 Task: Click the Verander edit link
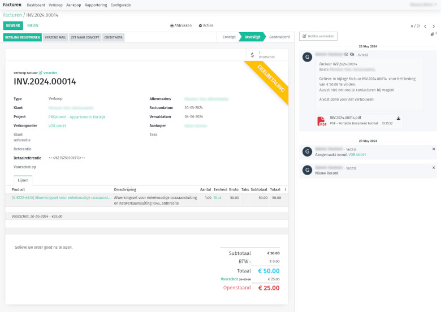[47, 73]
